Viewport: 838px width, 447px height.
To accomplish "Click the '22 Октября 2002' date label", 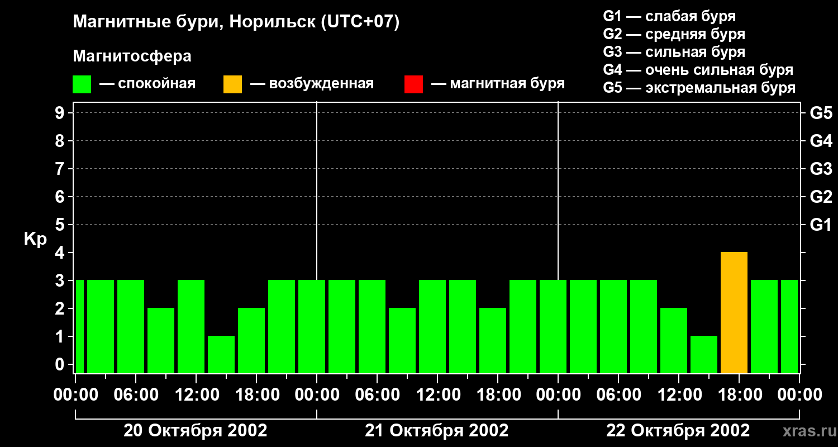I will 678,431.
